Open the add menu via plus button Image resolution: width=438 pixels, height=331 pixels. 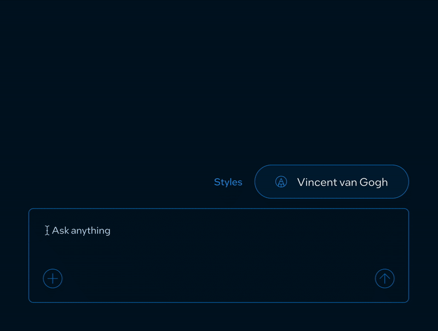[x=53, y=278]
